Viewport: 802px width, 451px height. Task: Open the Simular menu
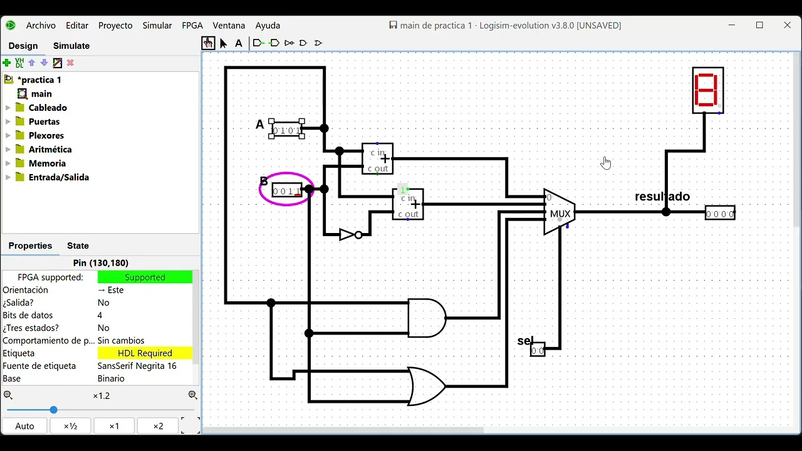(x=157, y=26)
